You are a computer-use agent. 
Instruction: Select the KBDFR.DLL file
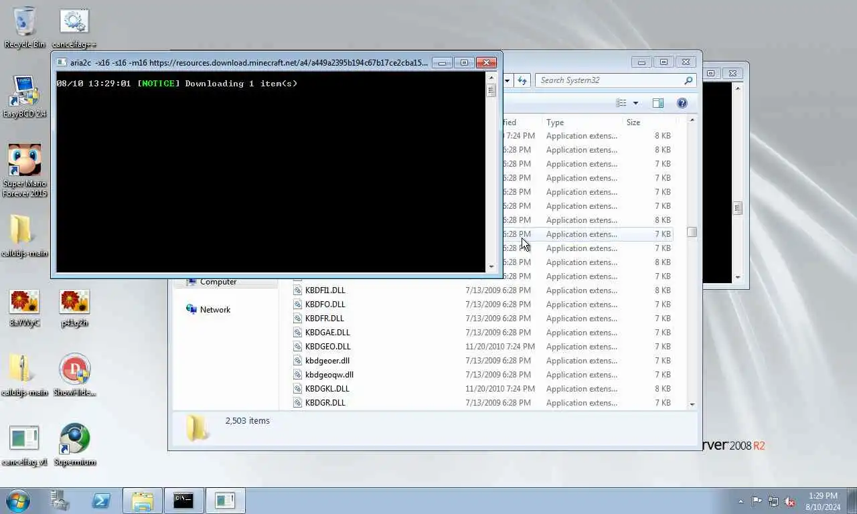[x=325, y=319]
